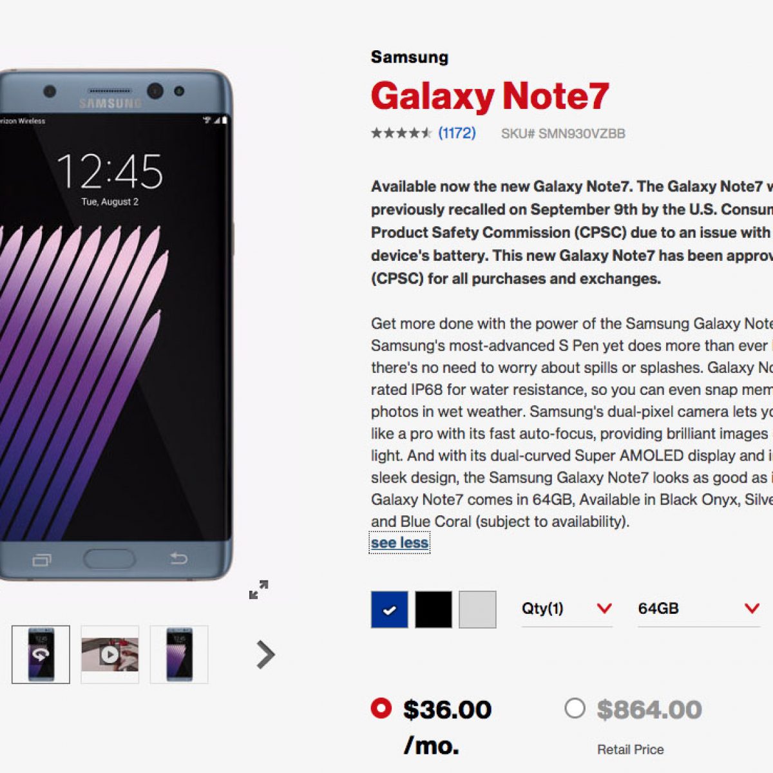Open the 64GB storage dropdown
Screen dimensions: 773x773
coord(698,609)
